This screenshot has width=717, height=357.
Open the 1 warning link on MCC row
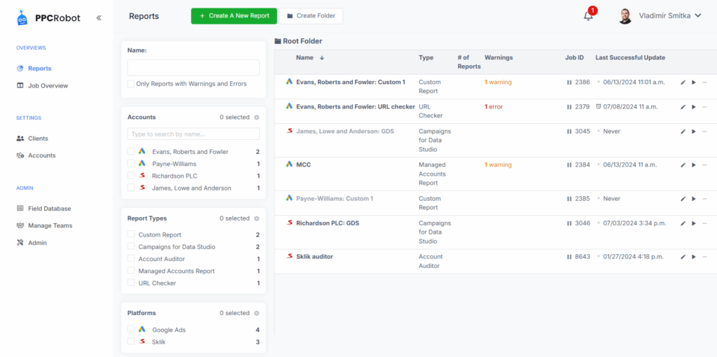tap(498, 165)
